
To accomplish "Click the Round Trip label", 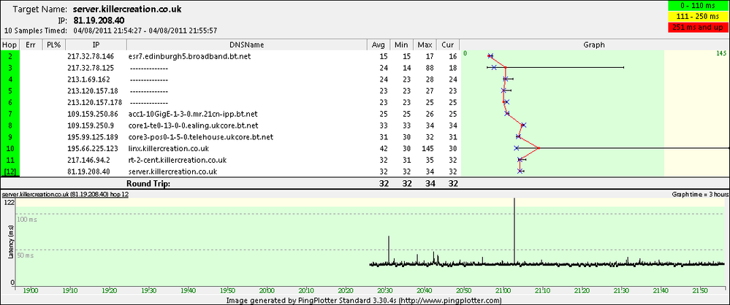I will click(x=148, y=184).
